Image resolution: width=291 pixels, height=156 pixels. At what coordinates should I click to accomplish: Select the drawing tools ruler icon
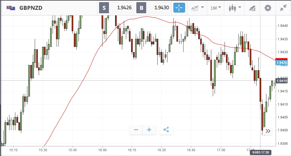click(x=252, y=8)
